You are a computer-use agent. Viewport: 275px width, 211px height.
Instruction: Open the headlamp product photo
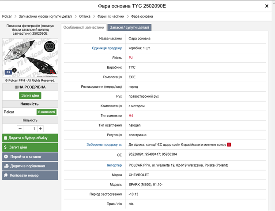pos(30,58)
